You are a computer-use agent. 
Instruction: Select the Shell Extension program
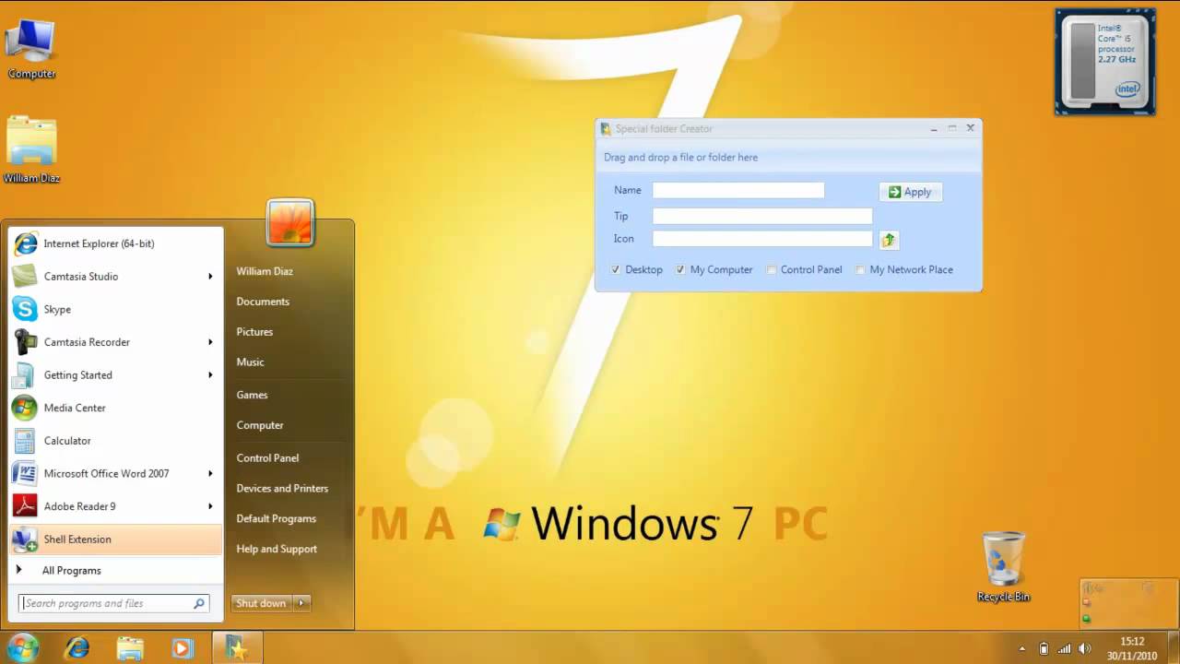point(116,539)
